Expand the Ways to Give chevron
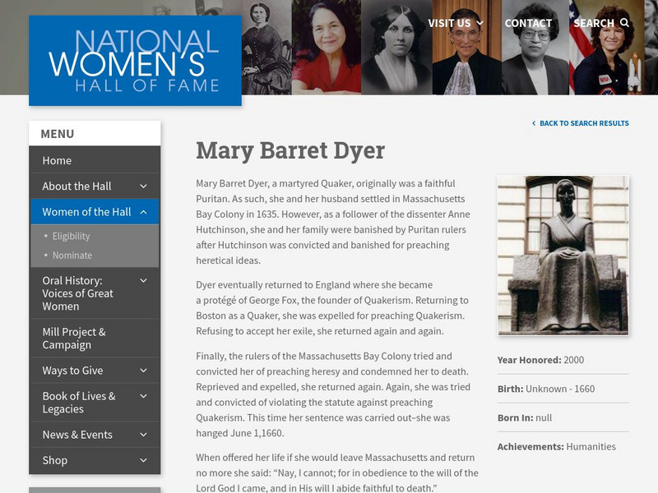The width and height of the screenshot is (658, 493). tap(143, 371)
